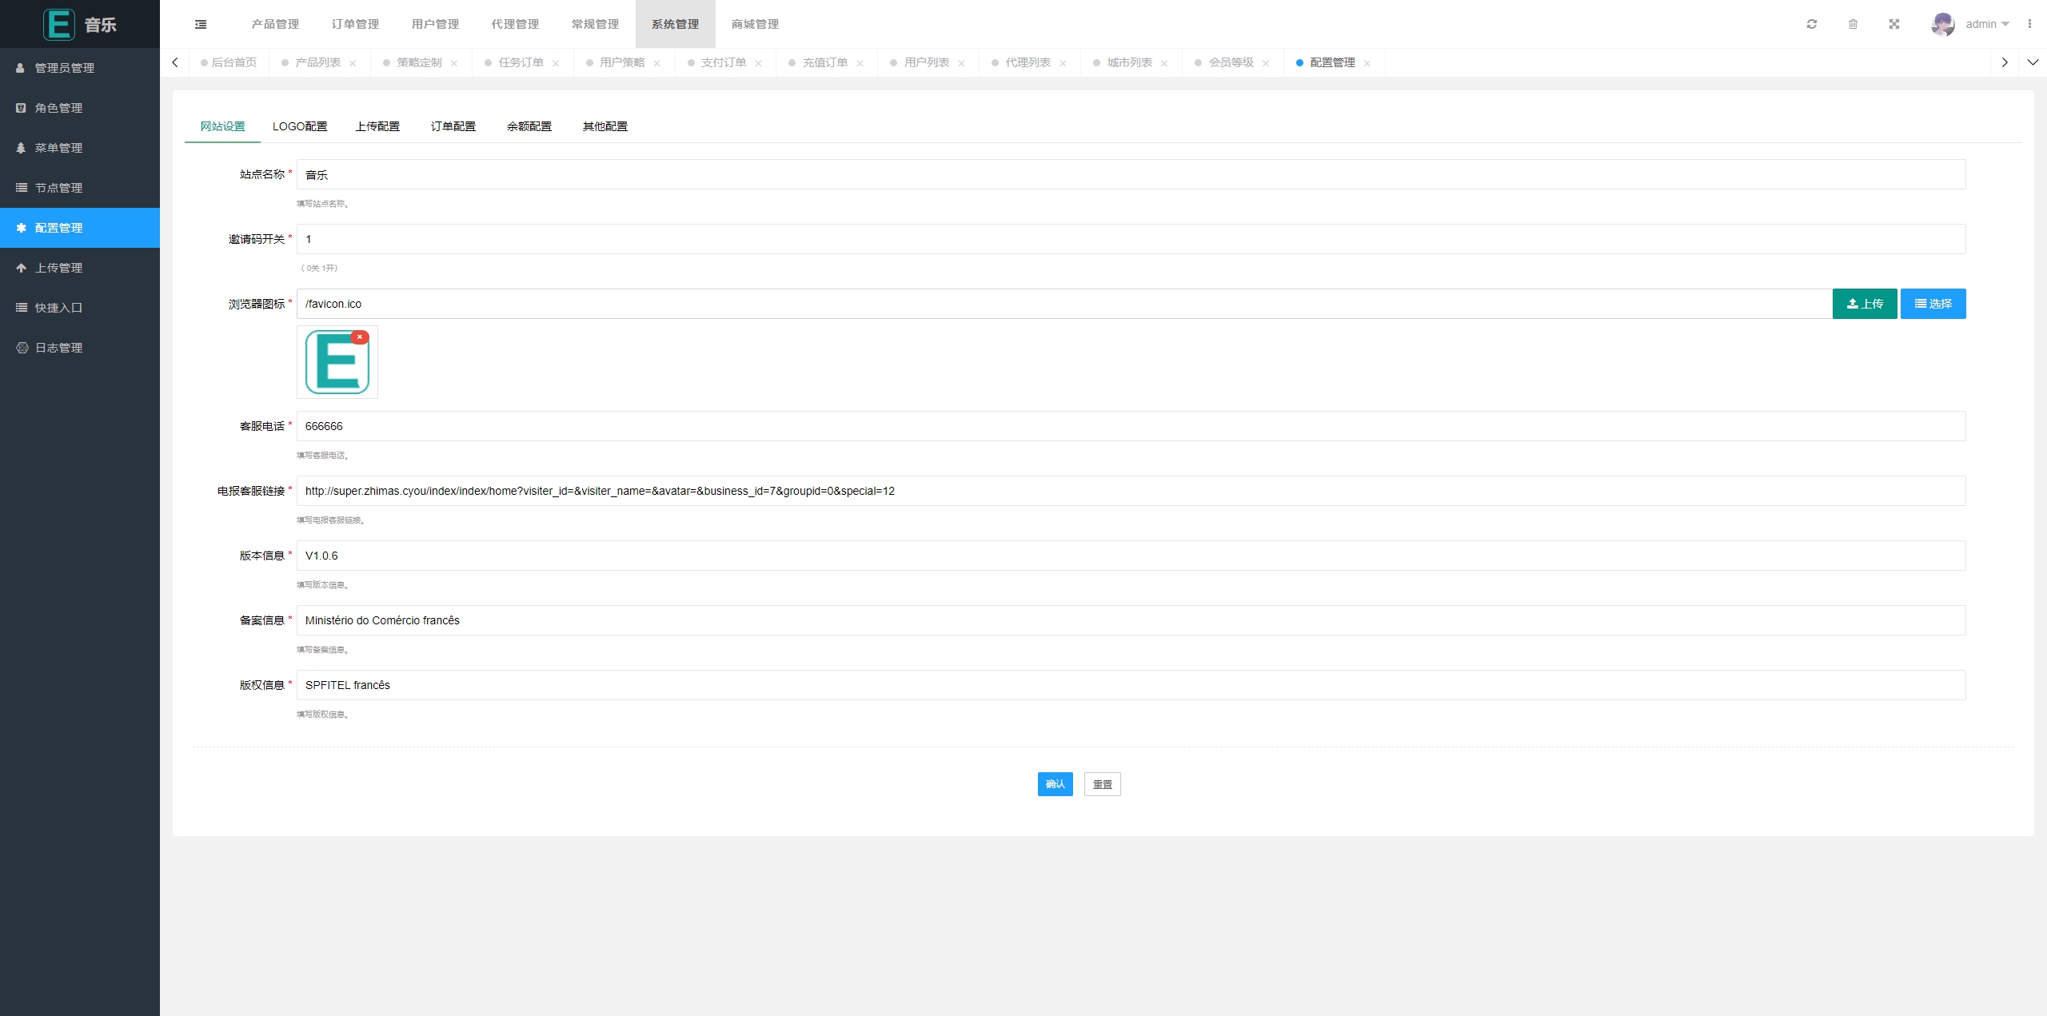Click the trash cache-clear icon

coord(1853,24)
